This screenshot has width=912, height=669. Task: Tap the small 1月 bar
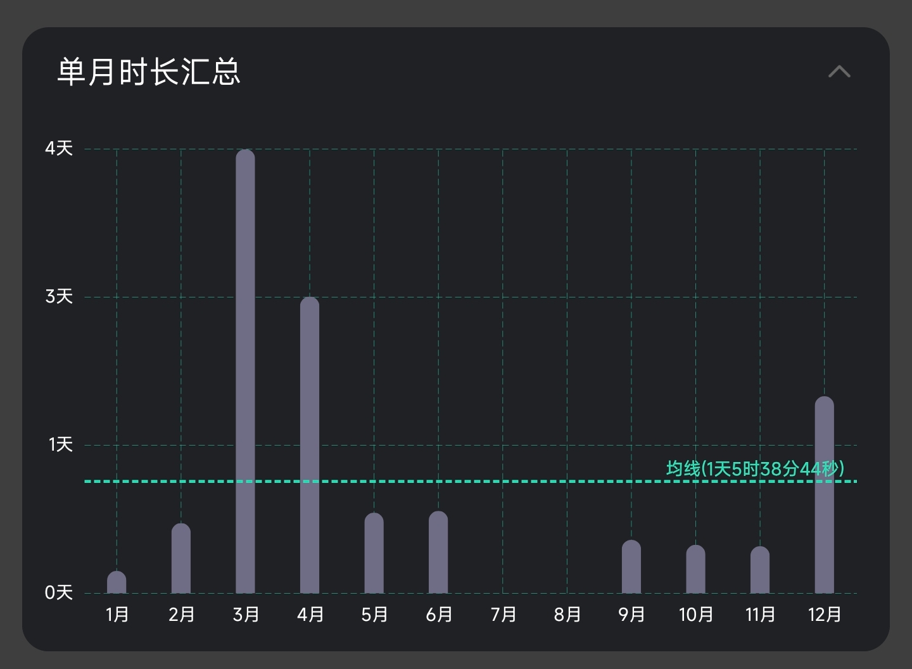pyautogui.click(x=117, y=582)
